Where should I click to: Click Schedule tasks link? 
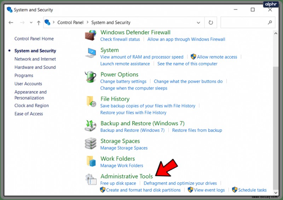252,190
